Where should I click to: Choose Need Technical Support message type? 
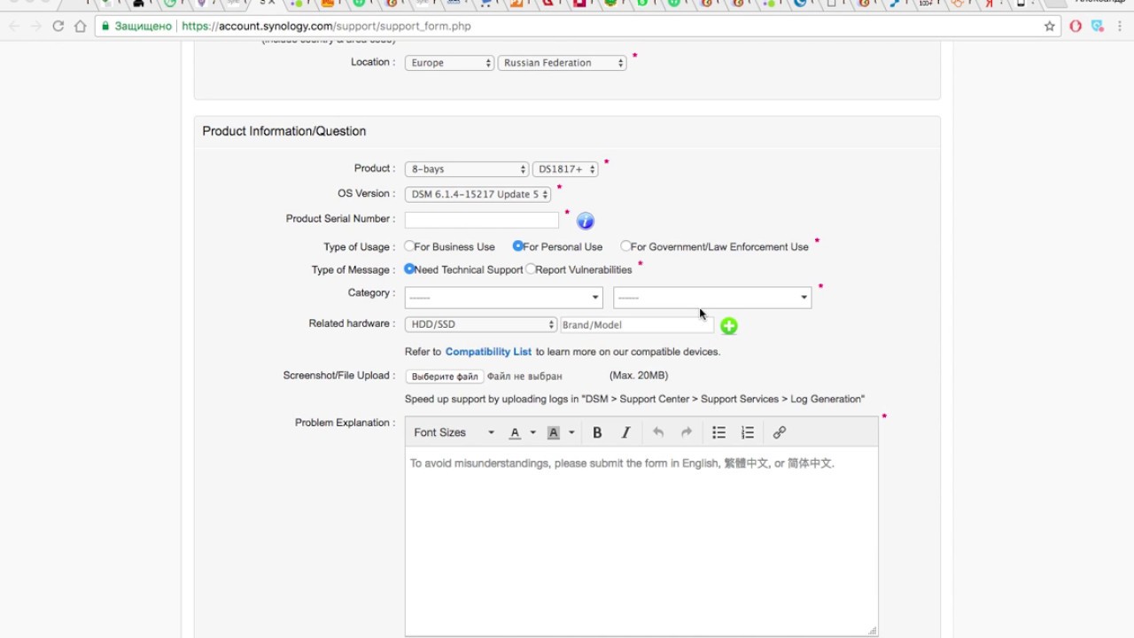pyautogui.click(x=409, y=268)
